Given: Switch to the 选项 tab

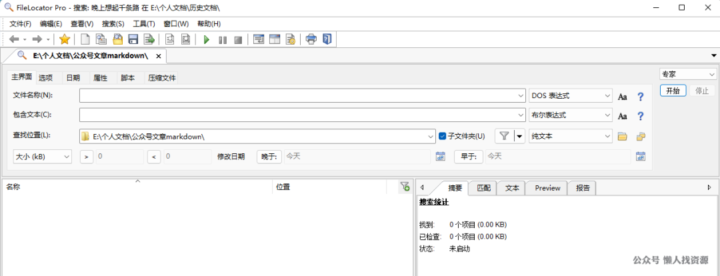Looking at the screenshot, I should click(45, 78).
